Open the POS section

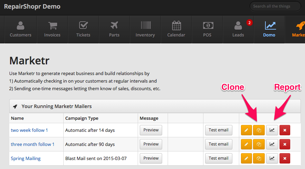point(207,29)
